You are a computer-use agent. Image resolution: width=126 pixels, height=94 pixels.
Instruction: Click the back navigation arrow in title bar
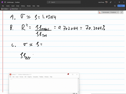click(5, 2)
